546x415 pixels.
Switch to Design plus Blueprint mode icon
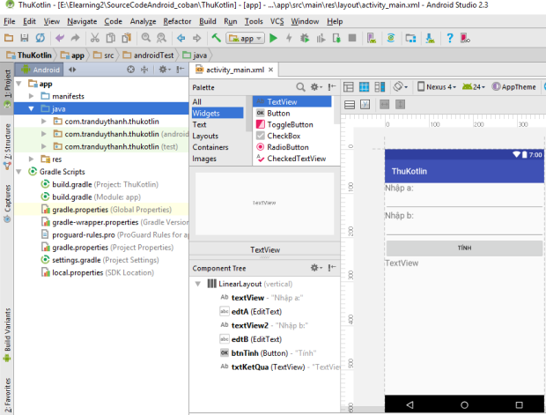click(x=380, y=86)
